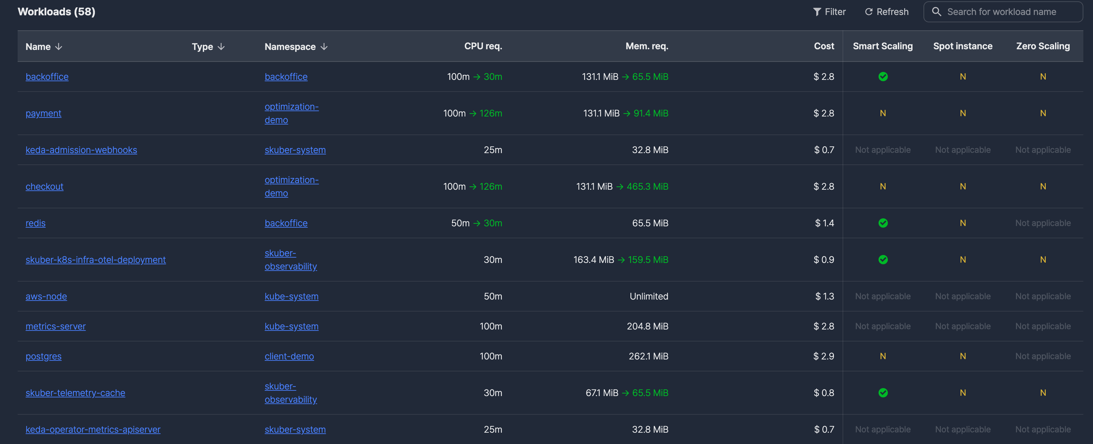The height and width of the screenshot is (444, 1093).
Task: Open the keda-admission-webhooks workload link
Action: 81,150
